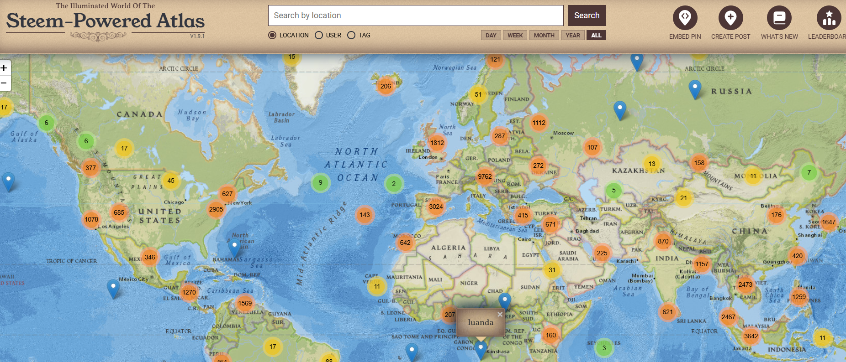Click the Steem-Powered Atlas logo
This screenshot has height=362, width=846.
pyautogui.click(x=106, y=21)
